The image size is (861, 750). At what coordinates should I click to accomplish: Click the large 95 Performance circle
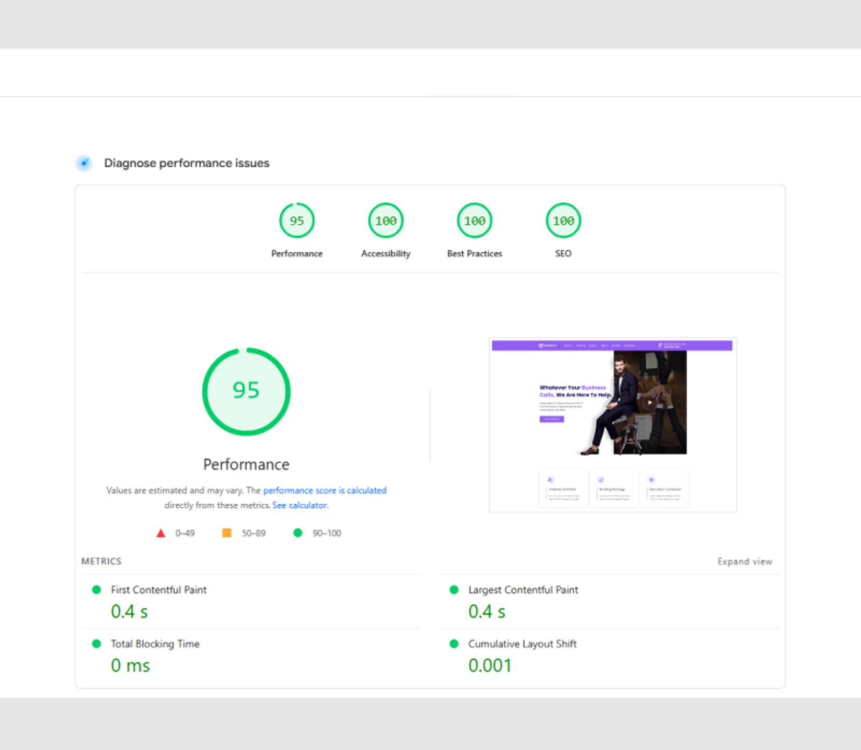coord(246,392)
